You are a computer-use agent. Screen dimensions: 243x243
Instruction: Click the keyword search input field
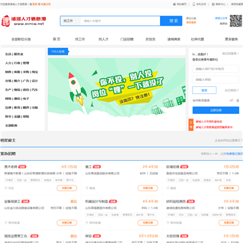[120, 21]
